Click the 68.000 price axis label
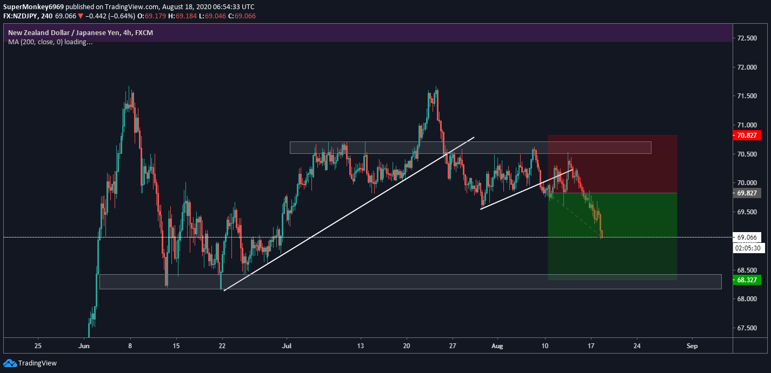 (x=746, y=299)
